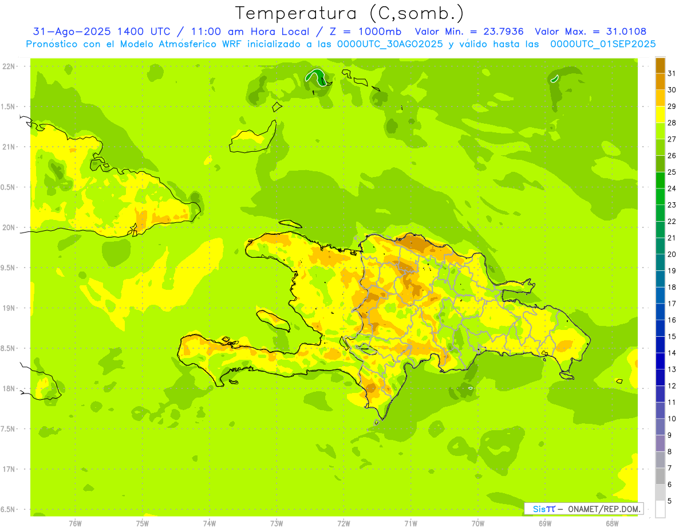687x531 pixels.
Task: Click the '31' label on the color scale
Action: (672, 74)
